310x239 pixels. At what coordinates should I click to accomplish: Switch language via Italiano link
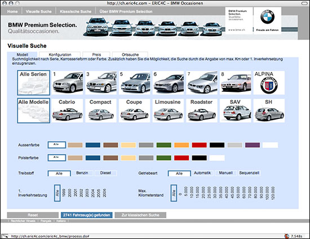click(61, 221)
